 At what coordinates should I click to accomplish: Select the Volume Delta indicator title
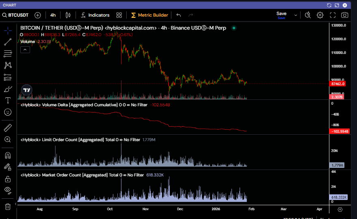click(84, 105)
